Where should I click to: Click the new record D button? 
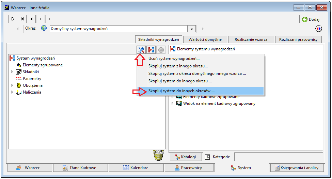pyautogui.click(x=13, y=19)
